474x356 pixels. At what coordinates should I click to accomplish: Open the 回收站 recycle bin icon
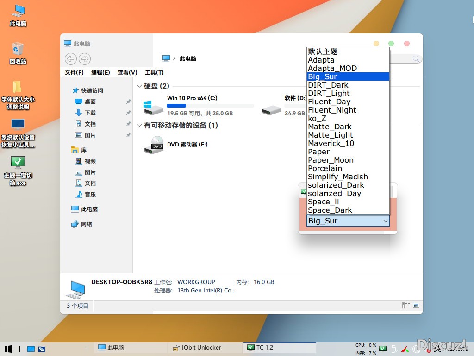click(18, 53)
